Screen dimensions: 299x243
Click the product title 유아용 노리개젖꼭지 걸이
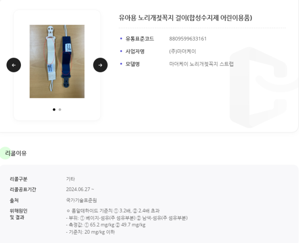[x=186, y=18]
